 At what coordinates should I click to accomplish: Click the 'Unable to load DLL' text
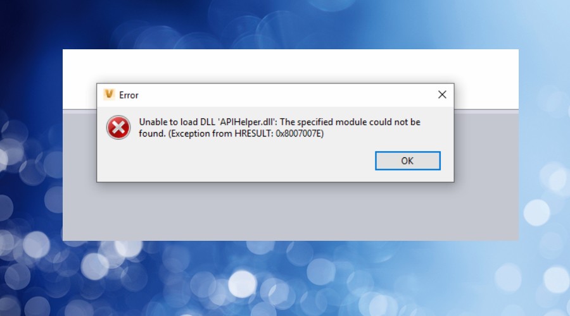pos(177,122)
